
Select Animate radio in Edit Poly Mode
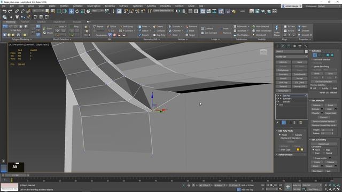click(293, 135)
